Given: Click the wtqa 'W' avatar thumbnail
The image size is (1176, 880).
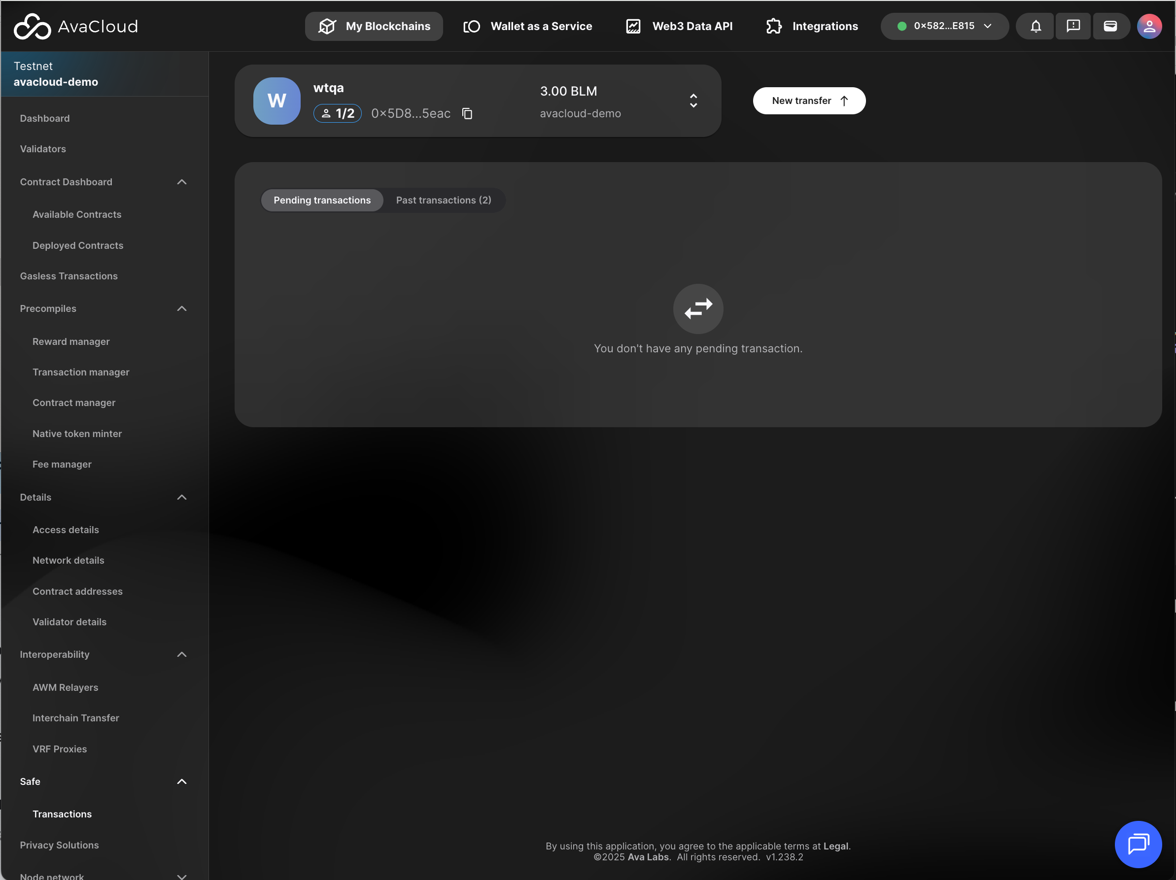Looking at the screenshot, I should [x=277, y=101].
